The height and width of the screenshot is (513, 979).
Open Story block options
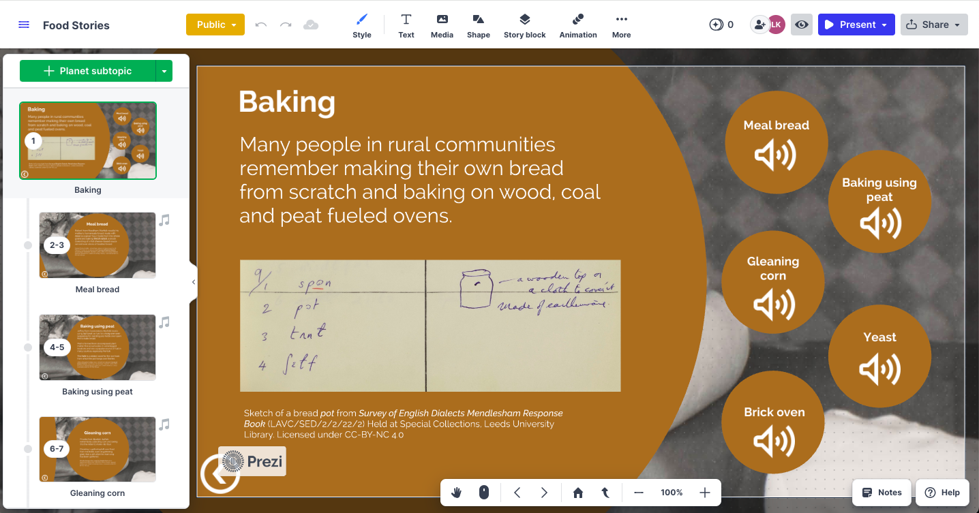[x=525, y=25]
